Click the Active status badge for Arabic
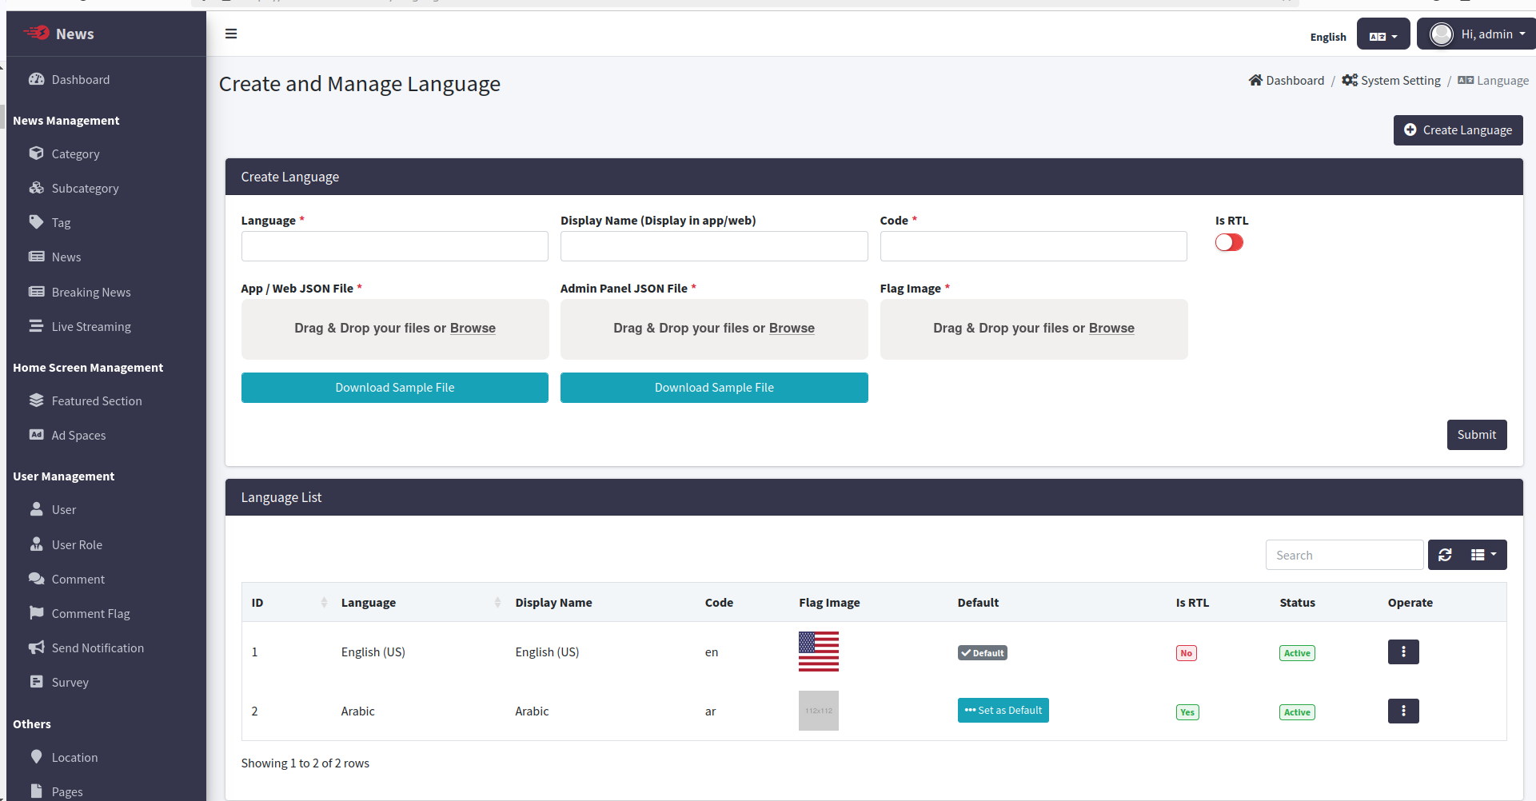 (x=1296, y=712)
